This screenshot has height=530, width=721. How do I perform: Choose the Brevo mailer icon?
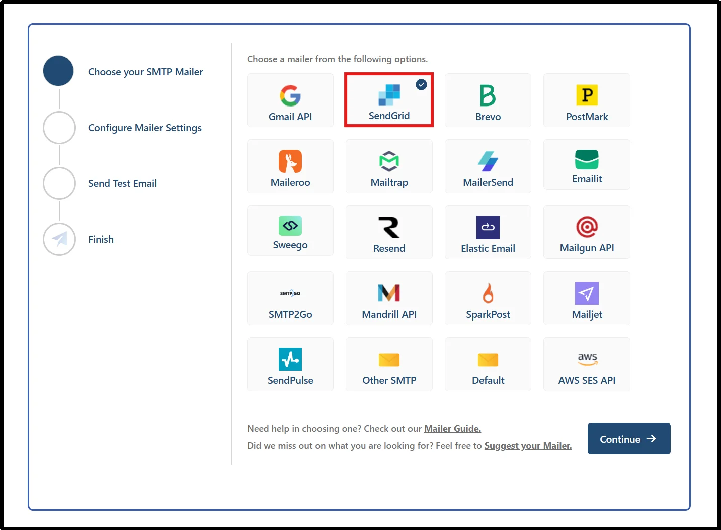click(488, 95)
